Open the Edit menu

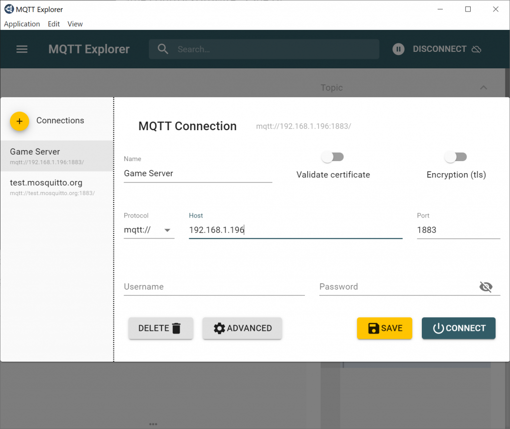point(54,24)
